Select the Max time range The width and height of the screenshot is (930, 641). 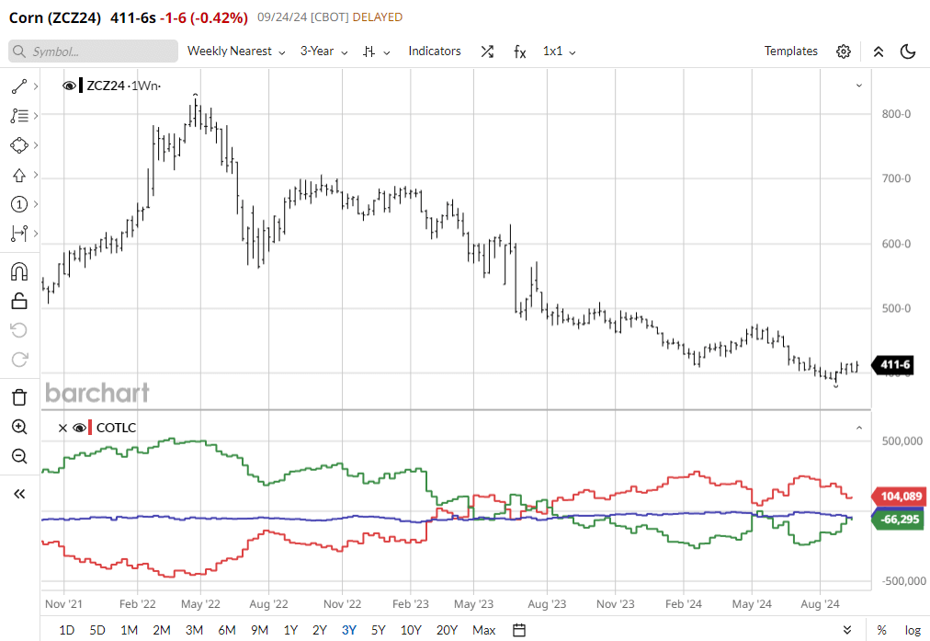click(483, 630)
